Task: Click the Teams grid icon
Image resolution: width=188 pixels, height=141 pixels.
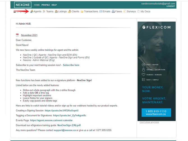Action: pos(44,11)
